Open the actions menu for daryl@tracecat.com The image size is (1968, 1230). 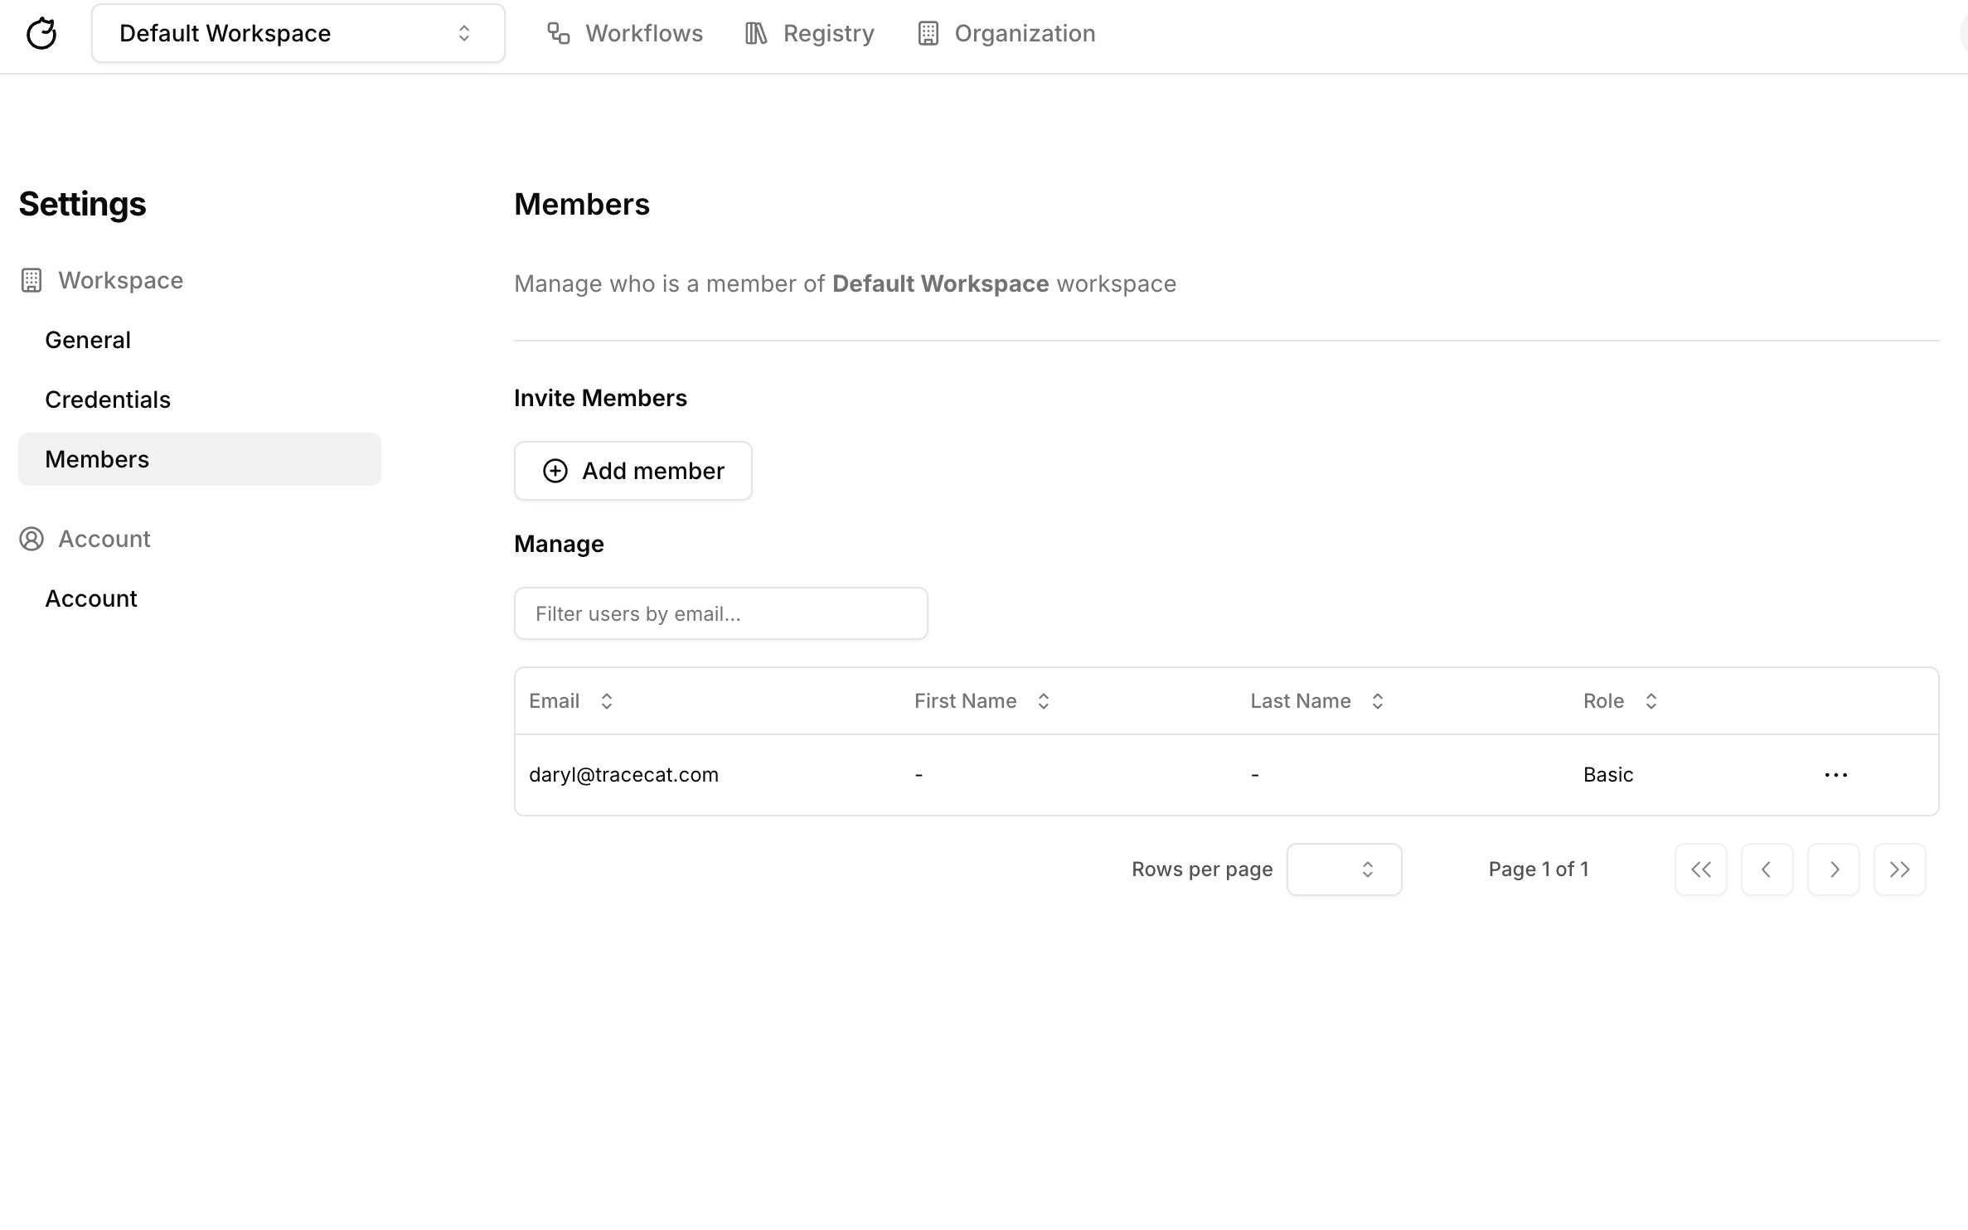coord(1835,775)
